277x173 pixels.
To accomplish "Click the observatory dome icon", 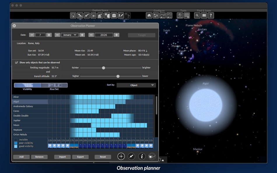I will (x=100, y=15).
